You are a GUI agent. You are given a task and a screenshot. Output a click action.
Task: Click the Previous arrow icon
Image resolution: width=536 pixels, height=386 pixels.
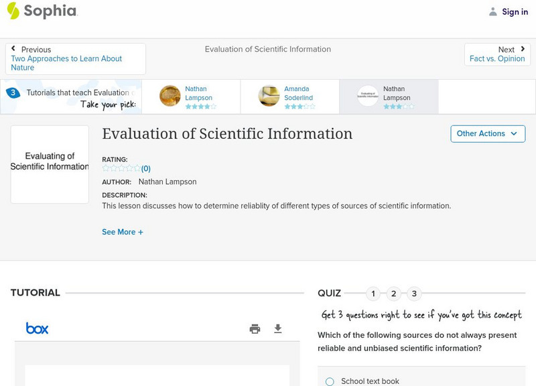click(x=13, y=49)
